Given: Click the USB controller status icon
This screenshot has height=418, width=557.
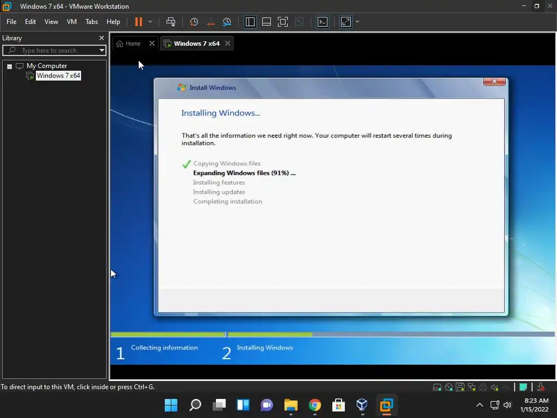Looking at the screenshot, I should tap(506, 388).
